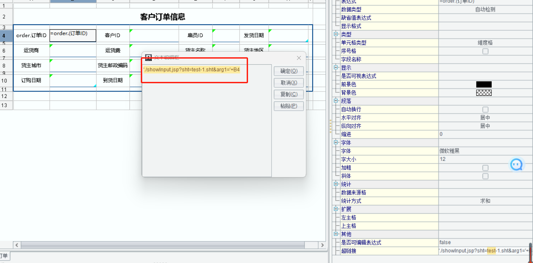The height and width of the screenshot is (263, 533).
Task: Toggle the 斜体 italic checkbox
Action: point(485,176)
